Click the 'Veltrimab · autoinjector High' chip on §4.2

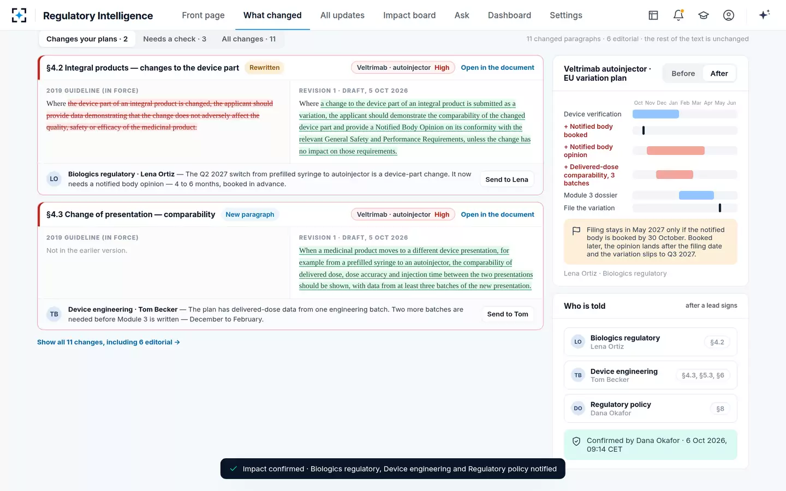pos(403,68)
